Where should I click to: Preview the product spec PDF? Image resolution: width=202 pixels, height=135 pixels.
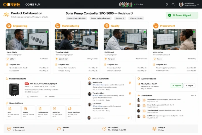point(50,97)
